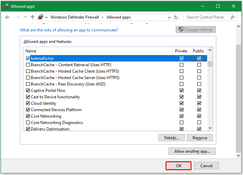
Task: Expand the address bar history dropdown
Action: [169, 18]
